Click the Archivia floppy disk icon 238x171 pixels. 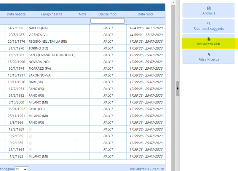click(209, 8)
